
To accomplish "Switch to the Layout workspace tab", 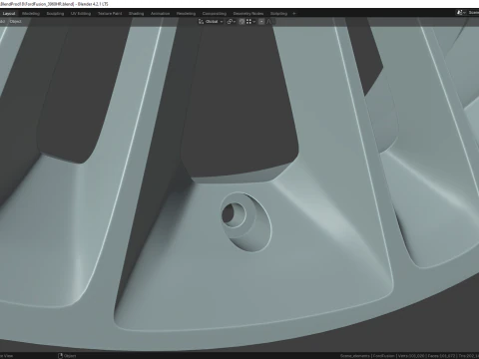I will tap(9, 14).
